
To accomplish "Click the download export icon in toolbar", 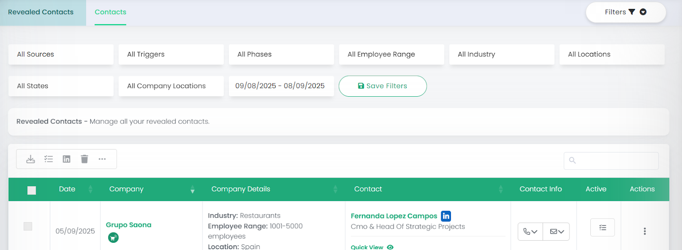I will point(31,159).
